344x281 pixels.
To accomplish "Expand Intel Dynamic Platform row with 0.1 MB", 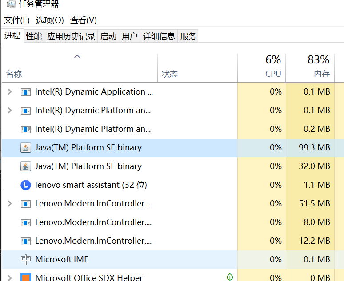I will point(10,110).
